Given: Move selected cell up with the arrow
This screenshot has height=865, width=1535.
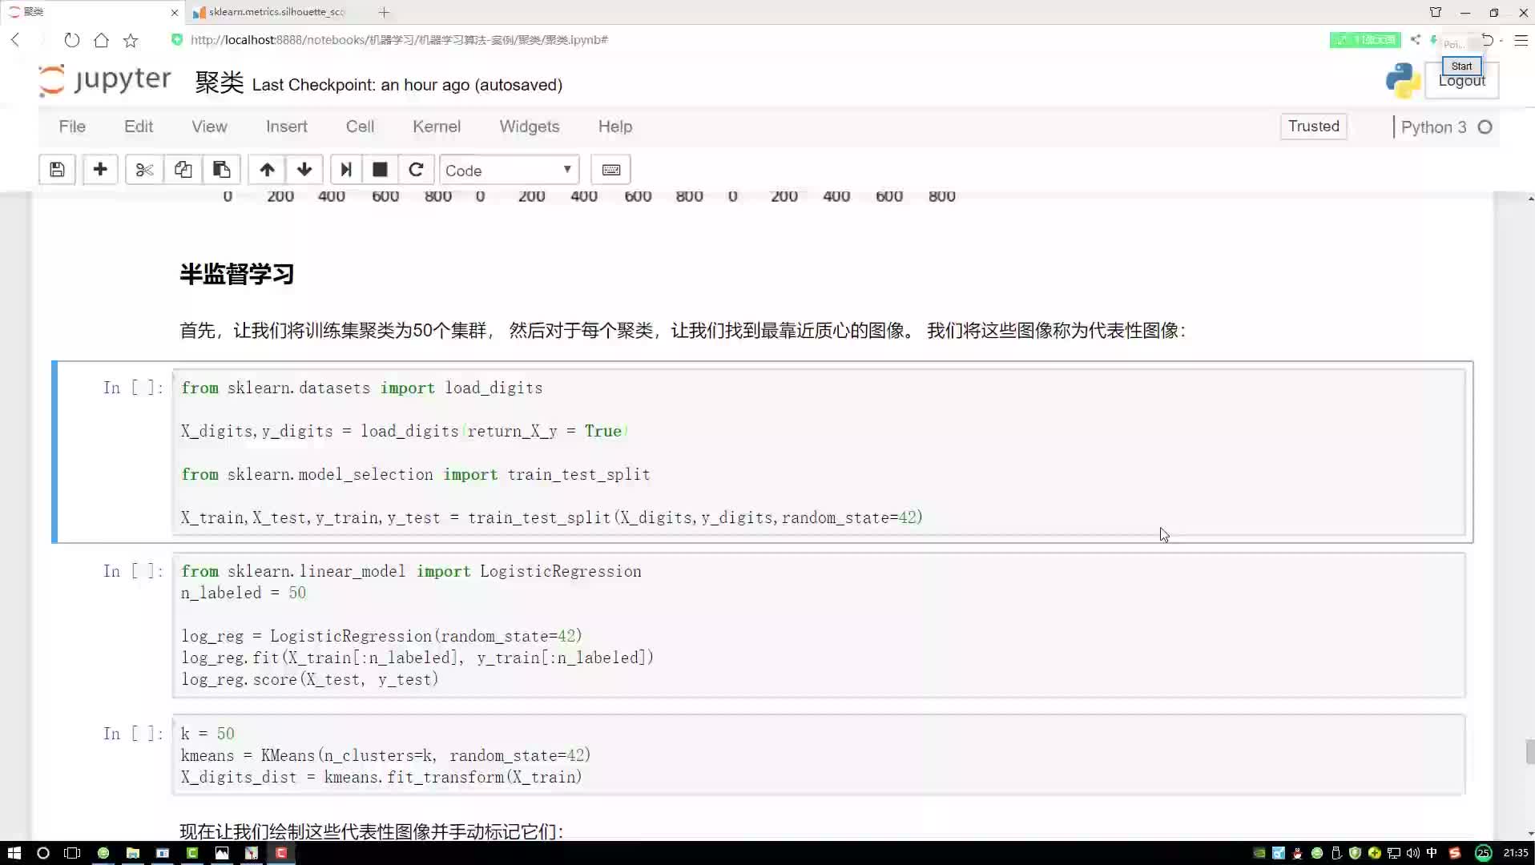Looking at the screenshot, I should coord(267,170).
